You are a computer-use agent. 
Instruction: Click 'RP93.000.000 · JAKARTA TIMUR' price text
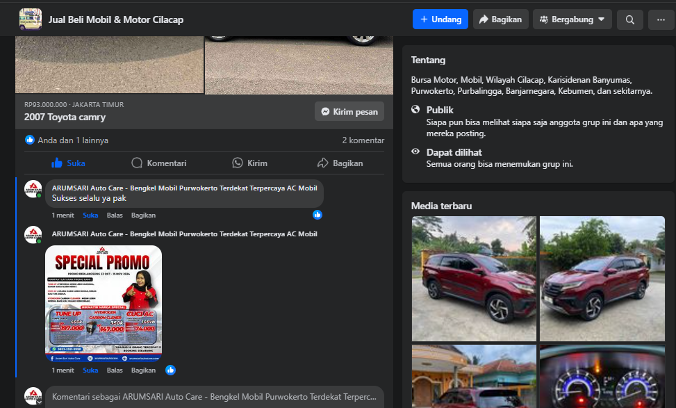tap(74, 105)
